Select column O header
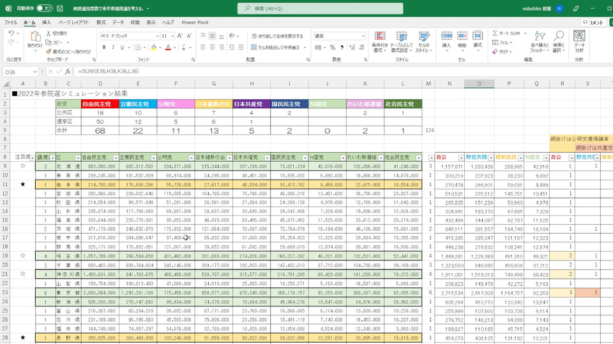 [480, 84]
